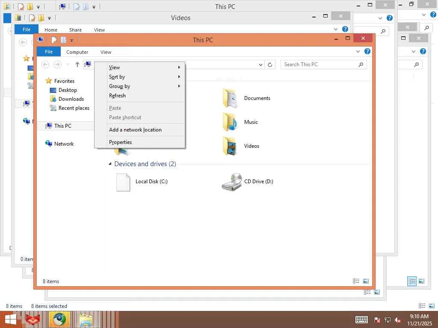438x328 pixels.
Task: Collapse the Devices and drives section
Action: click(x=110, y=164)
